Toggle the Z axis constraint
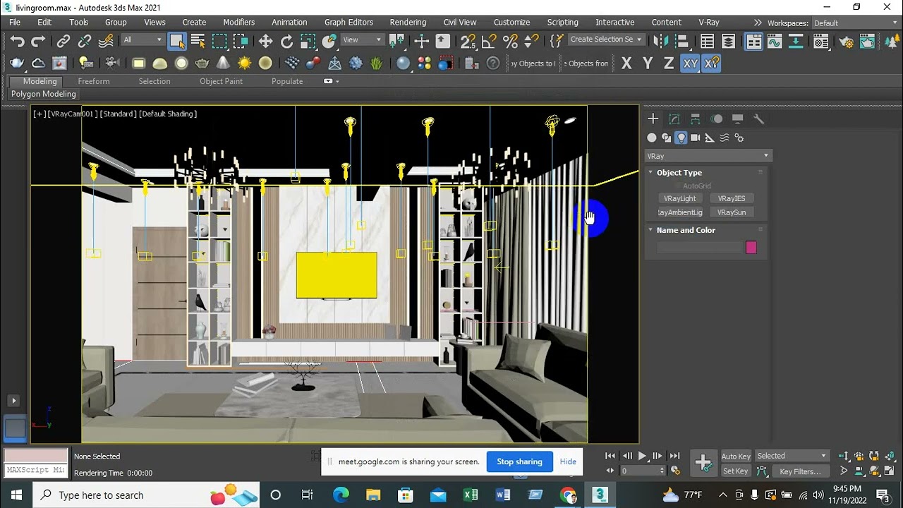 [x=669, y=64]
